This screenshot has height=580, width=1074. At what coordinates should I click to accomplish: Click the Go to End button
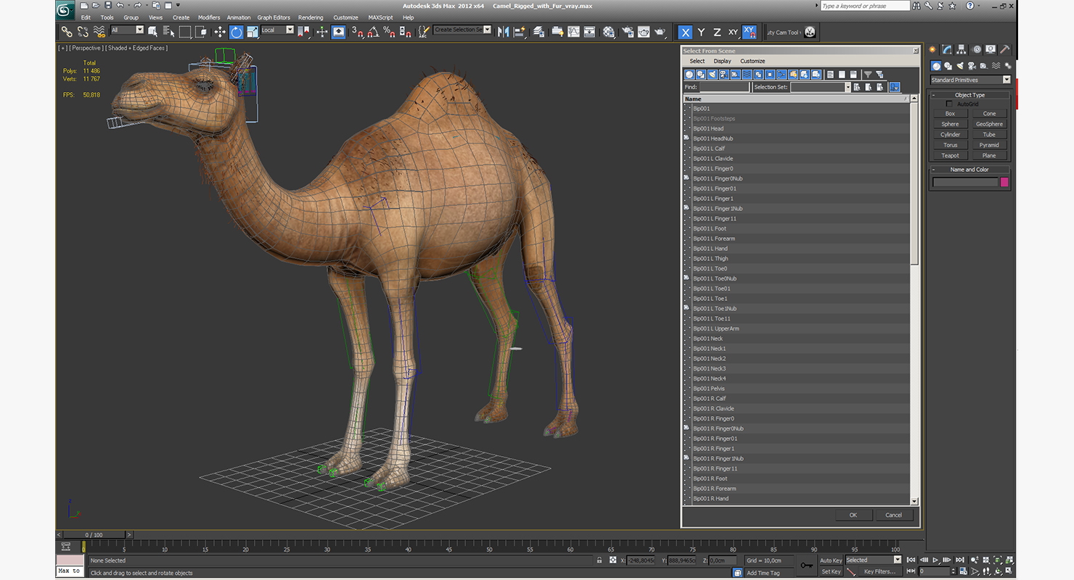pyautogui.click(x=959, y=560)
